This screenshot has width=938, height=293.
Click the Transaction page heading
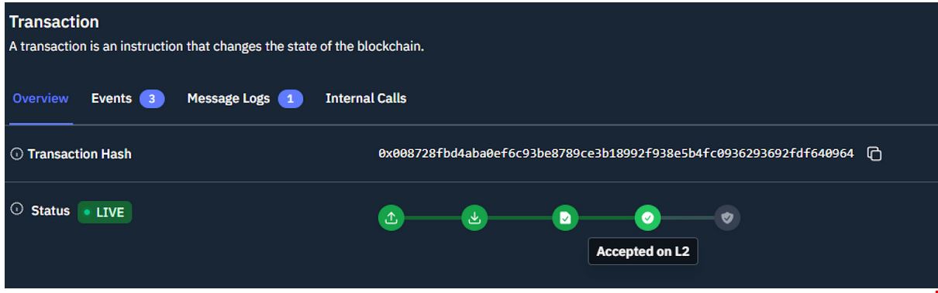tap(54, 22)
